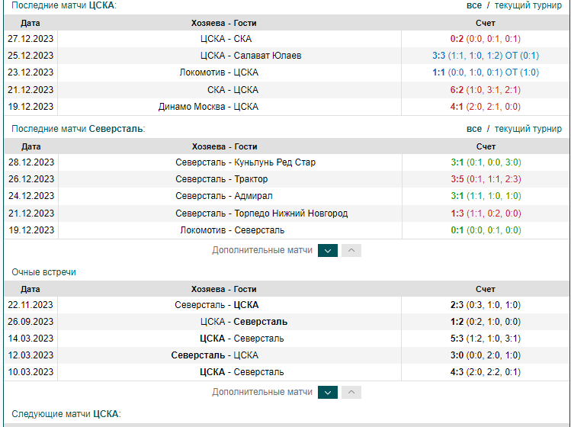571x427 pixels.
Task: Expand additional head-to-head matches down chevron
Action: (327, 393)
